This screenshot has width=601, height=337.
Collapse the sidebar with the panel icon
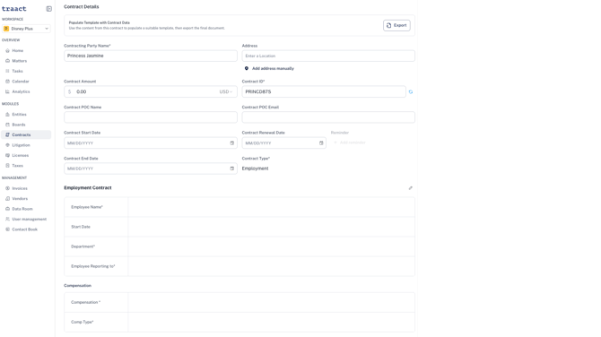click(48, 9)
